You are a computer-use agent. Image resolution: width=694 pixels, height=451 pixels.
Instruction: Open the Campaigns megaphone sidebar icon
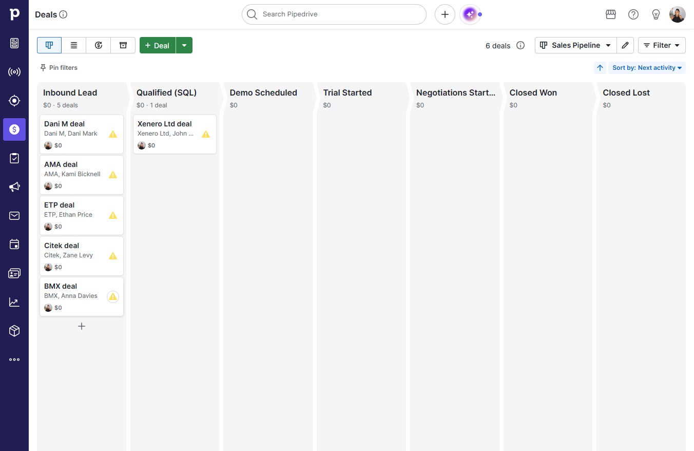(x=14, y=187)
